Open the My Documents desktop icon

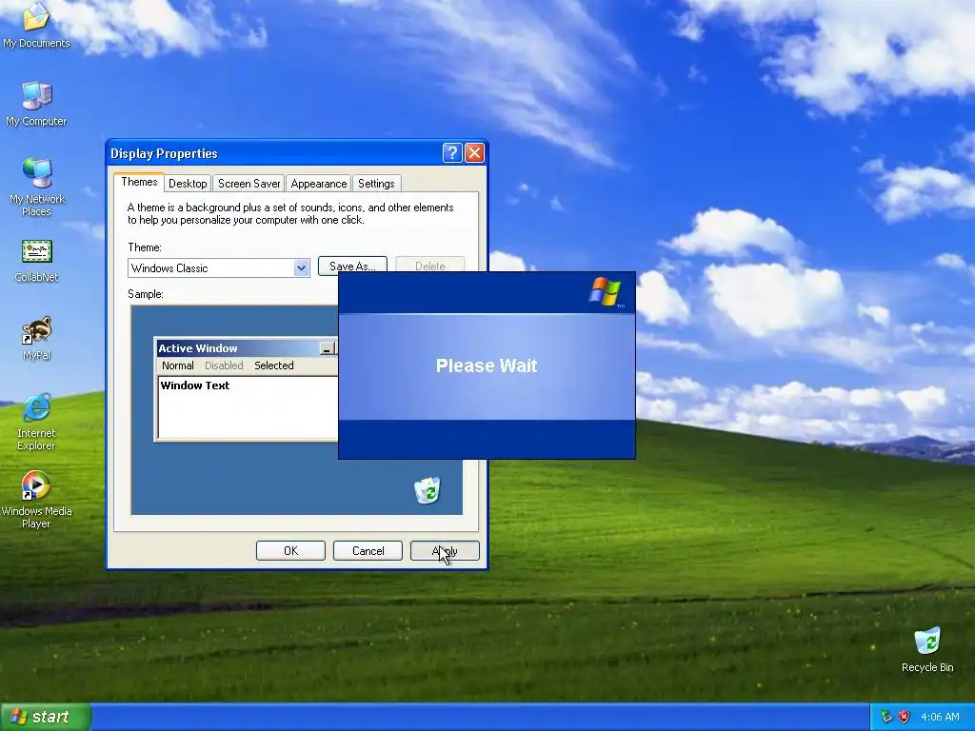click(36, 25)
